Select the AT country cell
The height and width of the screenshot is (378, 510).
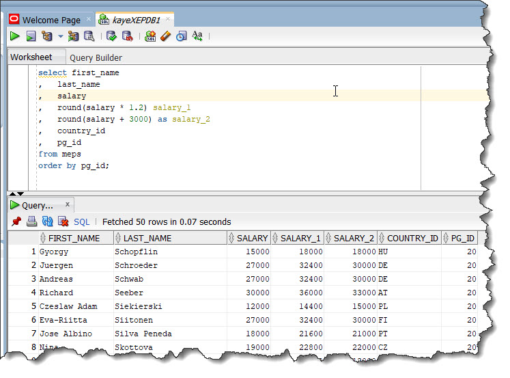[x=409, y=293]
